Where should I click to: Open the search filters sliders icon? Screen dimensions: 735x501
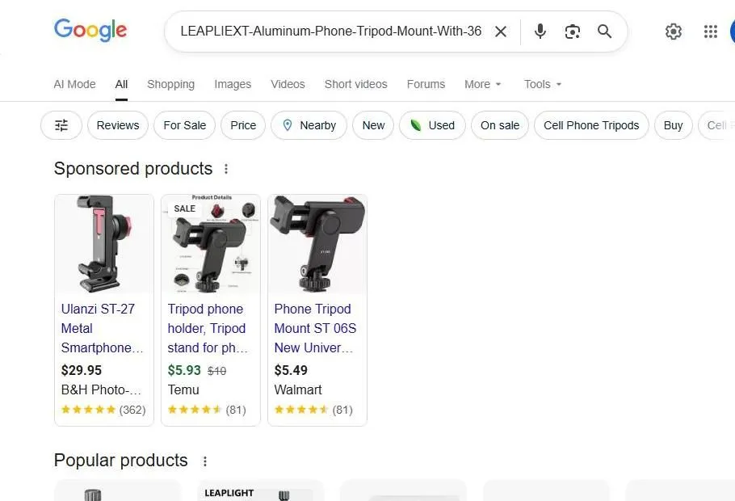[x=61, y=125]
